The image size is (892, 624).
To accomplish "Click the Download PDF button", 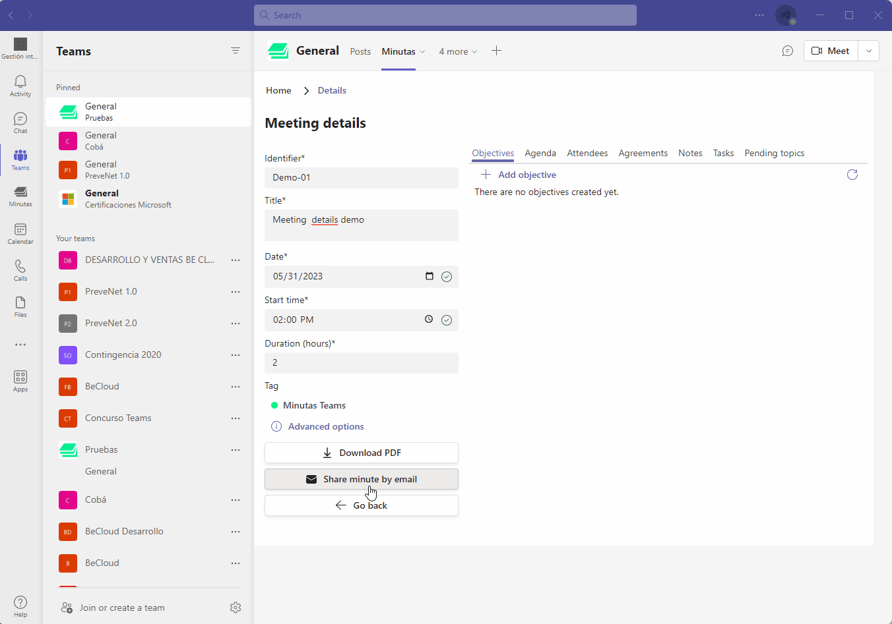I will pyautogui.click(x=362, y=453).
